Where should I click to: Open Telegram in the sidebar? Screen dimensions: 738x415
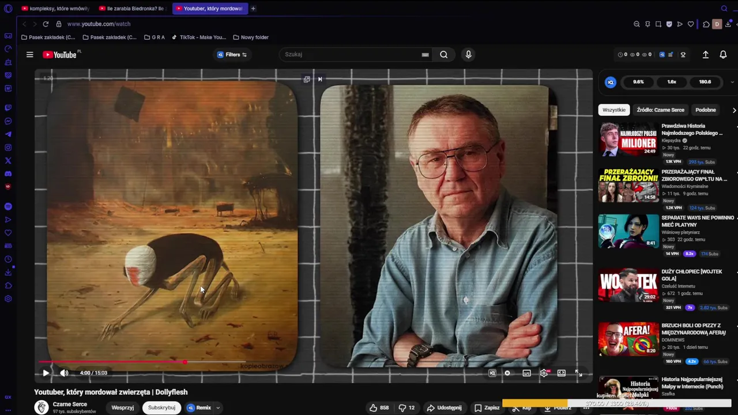point(8,134)
